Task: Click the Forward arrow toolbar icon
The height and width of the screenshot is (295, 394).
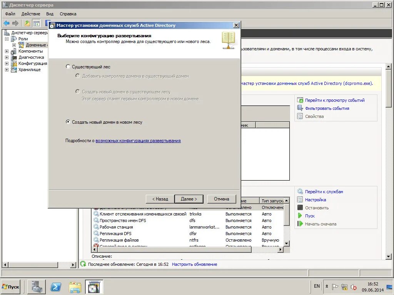Action: coord(15,23)
